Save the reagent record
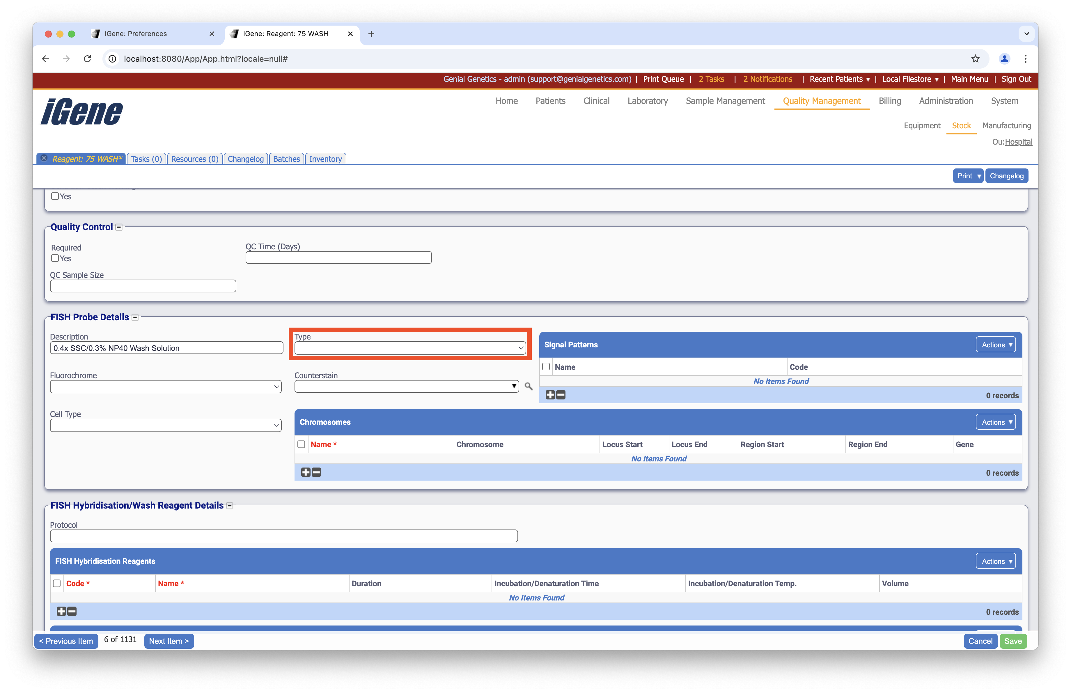The image size is (1071, 693). pos(1013,641)
